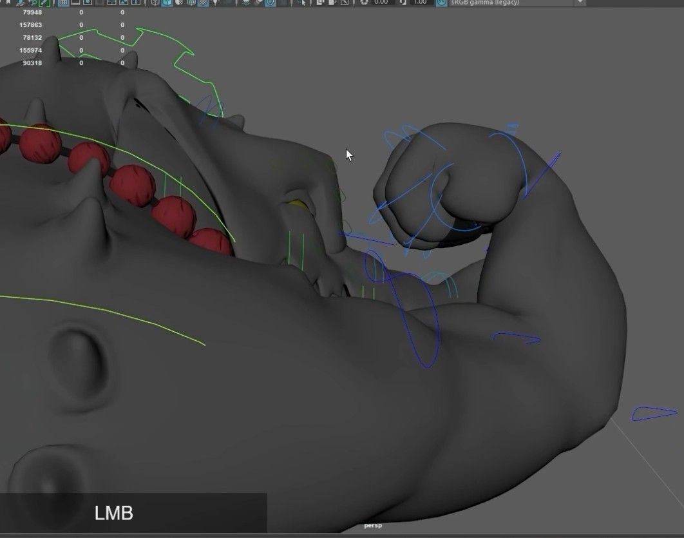The height and width of the screenshot is (538, 684).
Task: Click the persp camera label
Action: 373,525
